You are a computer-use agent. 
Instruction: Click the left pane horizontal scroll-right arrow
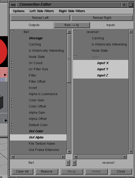(x=63, y=157)
